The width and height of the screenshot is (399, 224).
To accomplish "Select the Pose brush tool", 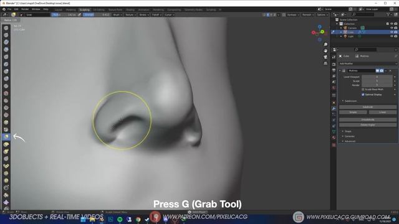I will click(6, 166).
